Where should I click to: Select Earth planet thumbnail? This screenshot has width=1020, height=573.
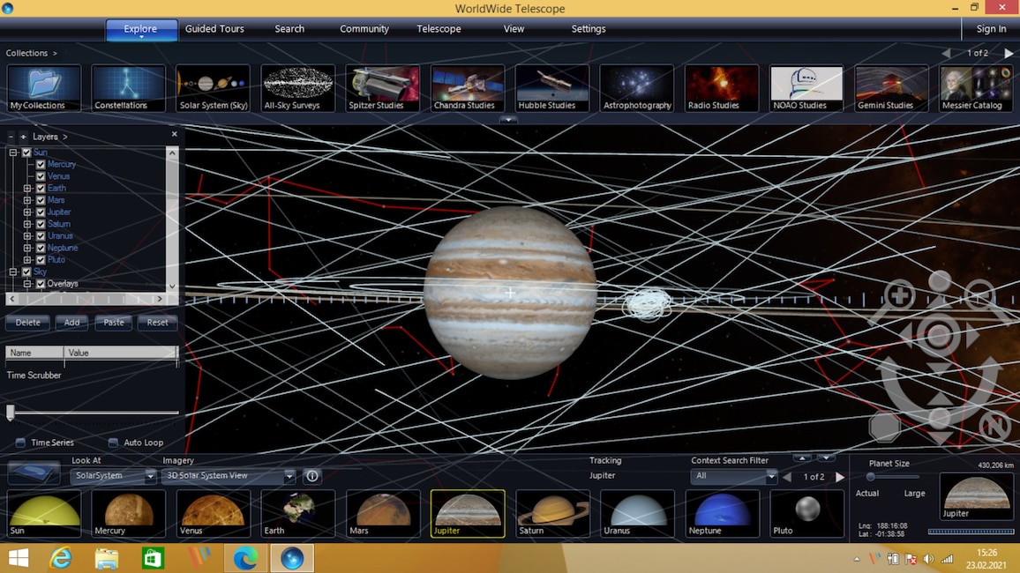tap(298, 514)
